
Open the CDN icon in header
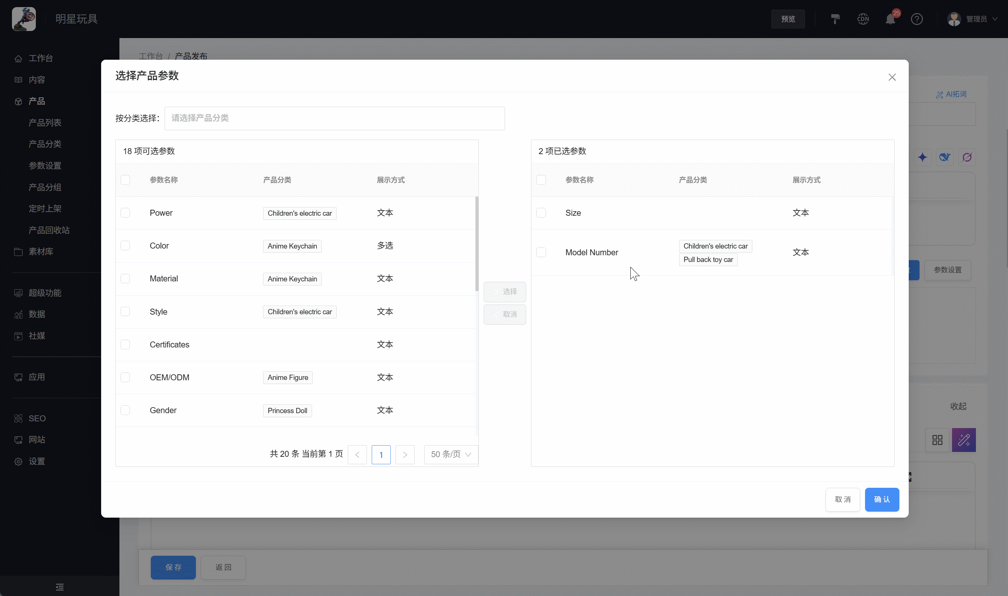tap(862, 19)
